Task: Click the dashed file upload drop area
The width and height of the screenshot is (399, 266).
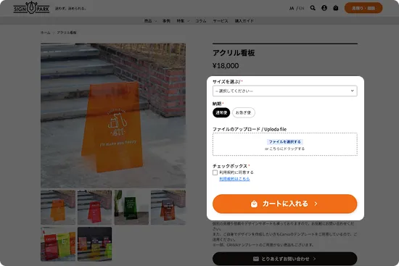Action: (x=285, y=144)
